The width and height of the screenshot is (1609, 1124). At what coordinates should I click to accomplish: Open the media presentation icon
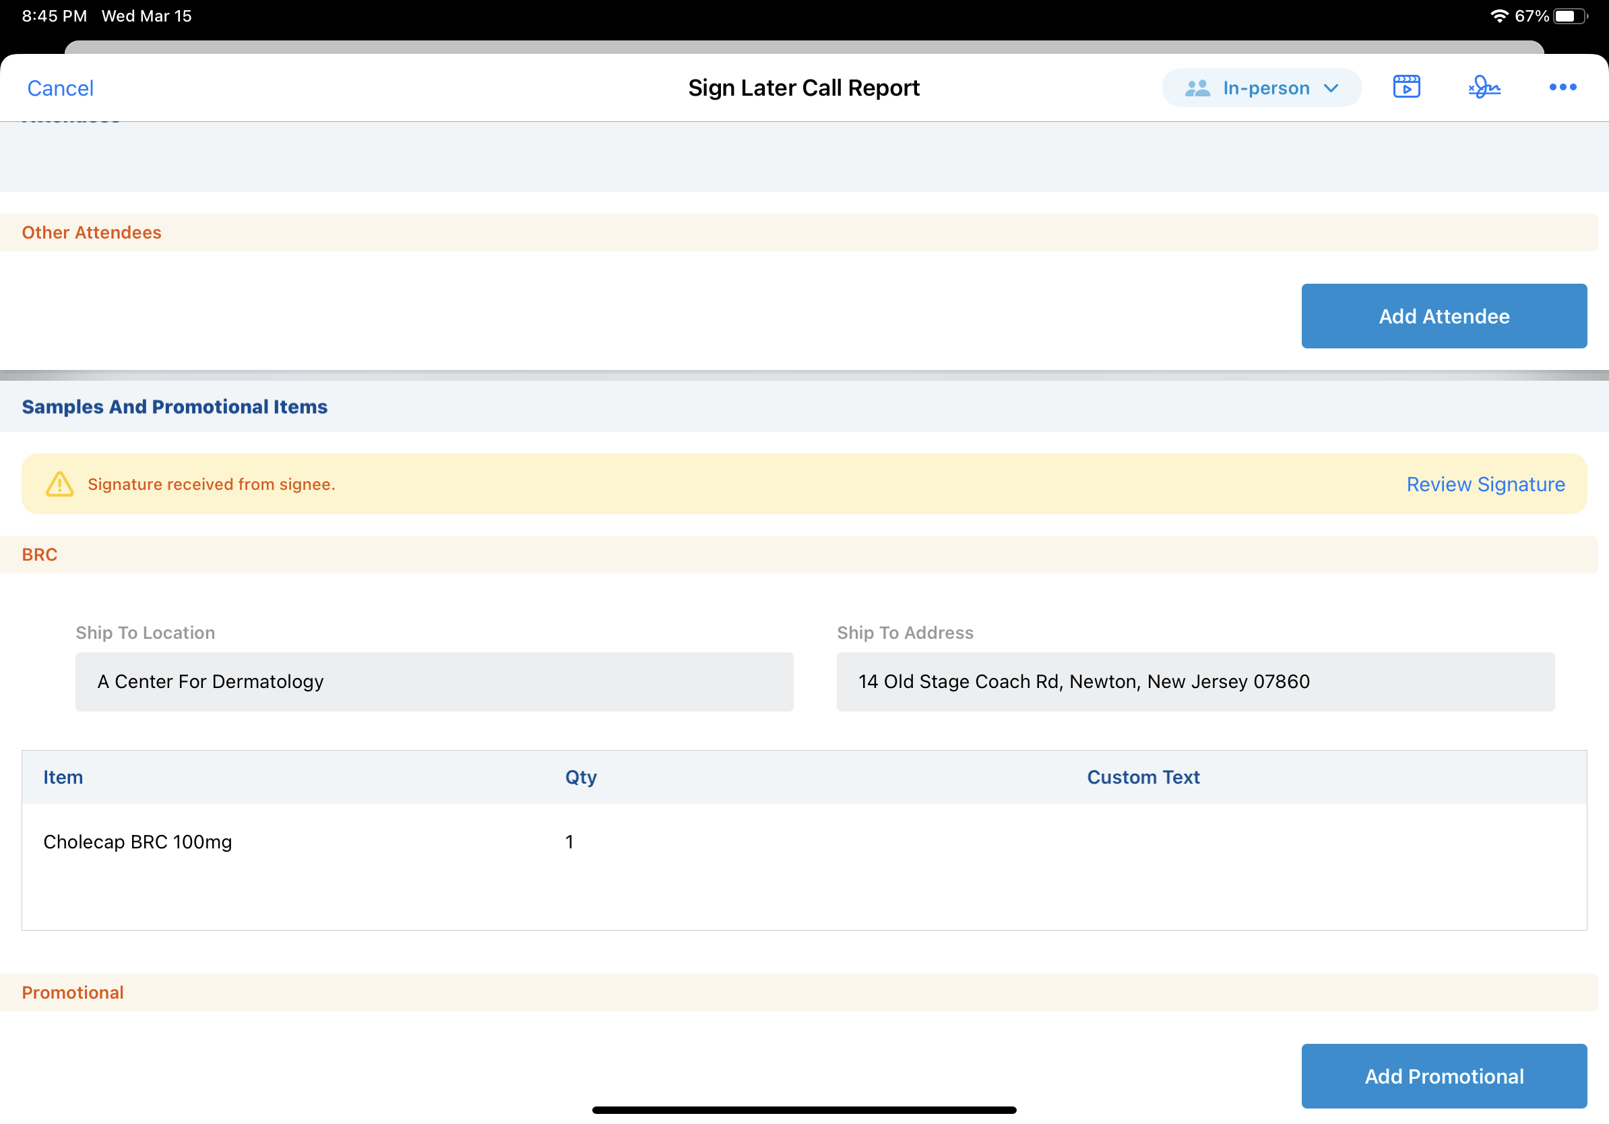(1406, 87)
